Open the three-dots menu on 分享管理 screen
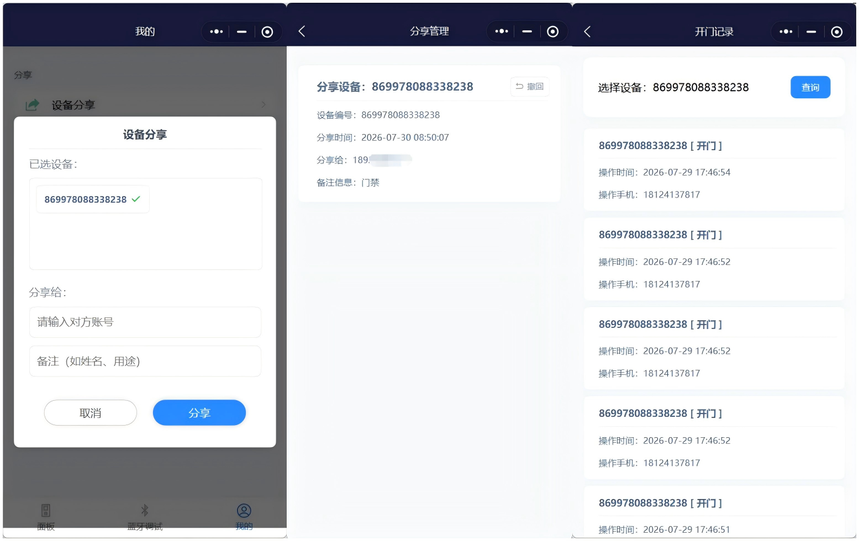This screenshot has height=541, width=859. [x=502, y=31]
